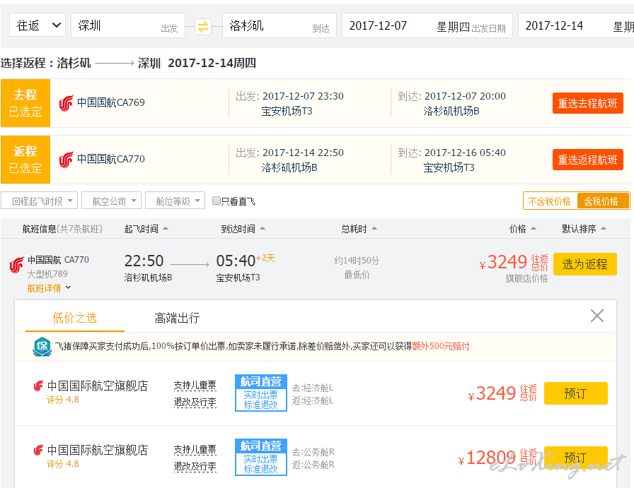This screenshot has width=634, height=488.
Task: Sort by 默认排序 arrow
Action: pyautogui.click(x=604, y=228)
